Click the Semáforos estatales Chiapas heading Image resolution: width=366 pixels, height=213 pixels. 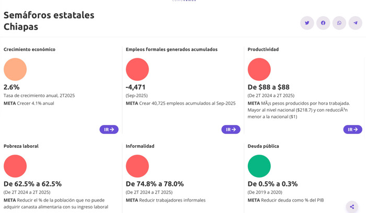click(x=49, y=21)
